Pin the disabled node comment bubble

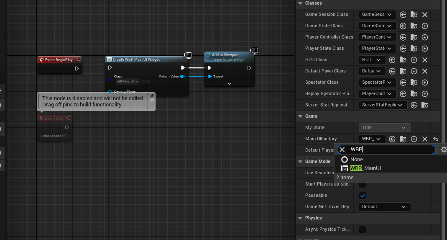tap(152, 95)
